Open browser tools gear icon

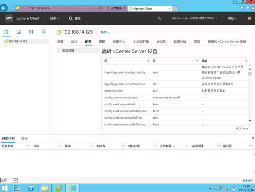pos(253,8)
